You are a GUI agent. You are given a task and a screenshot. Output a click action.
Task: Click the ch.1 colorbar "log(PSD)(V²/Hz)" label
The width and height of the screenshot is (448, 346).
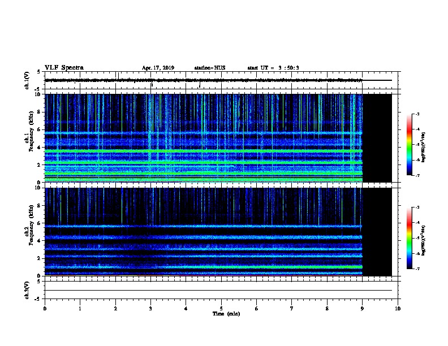click(423, 147)
